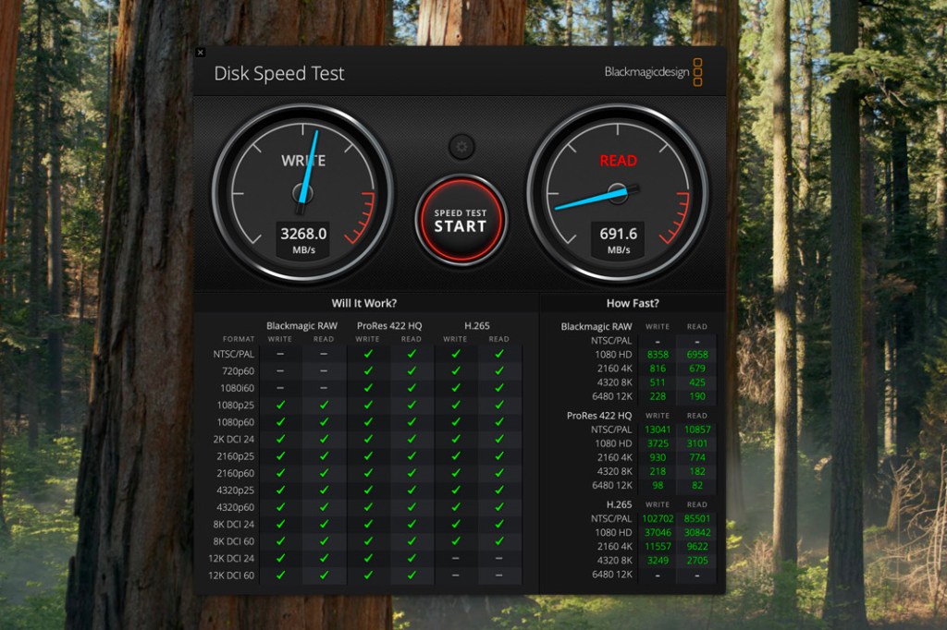Screen dimensions: 947x630
Task: Click Blackmagic RAW write checkmark for 1080p25
Action: tap(280, 405)
